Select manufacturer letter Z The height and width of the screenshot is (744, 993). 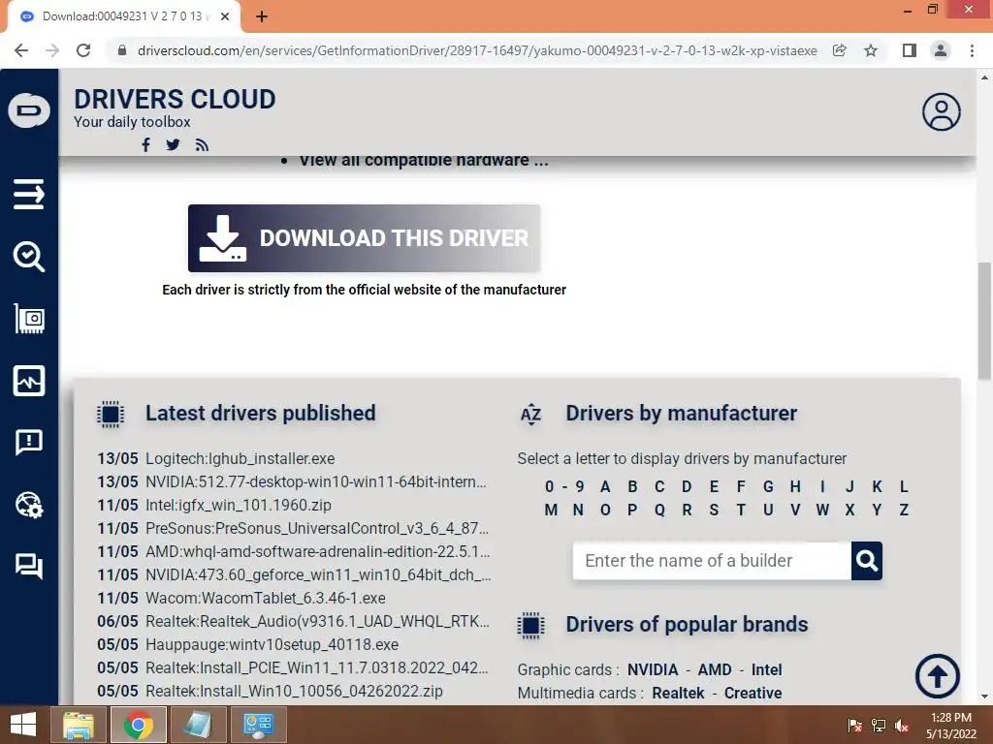coord(904,510)
